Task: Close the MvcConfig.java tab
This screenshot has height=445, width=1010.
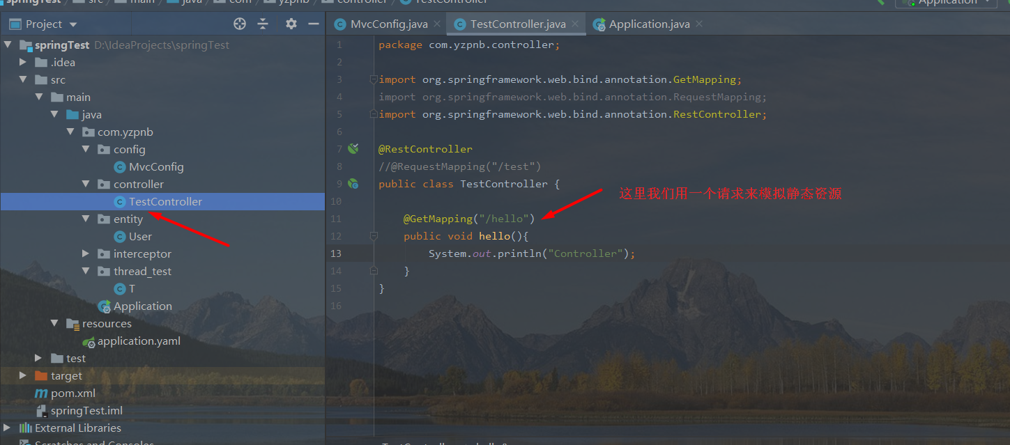Action: pyautogui.click(x=437, y=24)
